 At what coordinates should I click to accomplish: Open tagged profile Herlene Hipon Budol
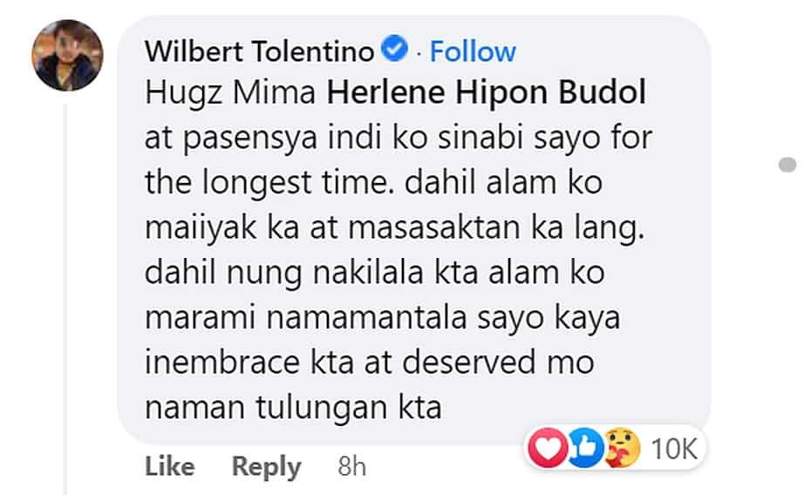(x=487, y=94)
